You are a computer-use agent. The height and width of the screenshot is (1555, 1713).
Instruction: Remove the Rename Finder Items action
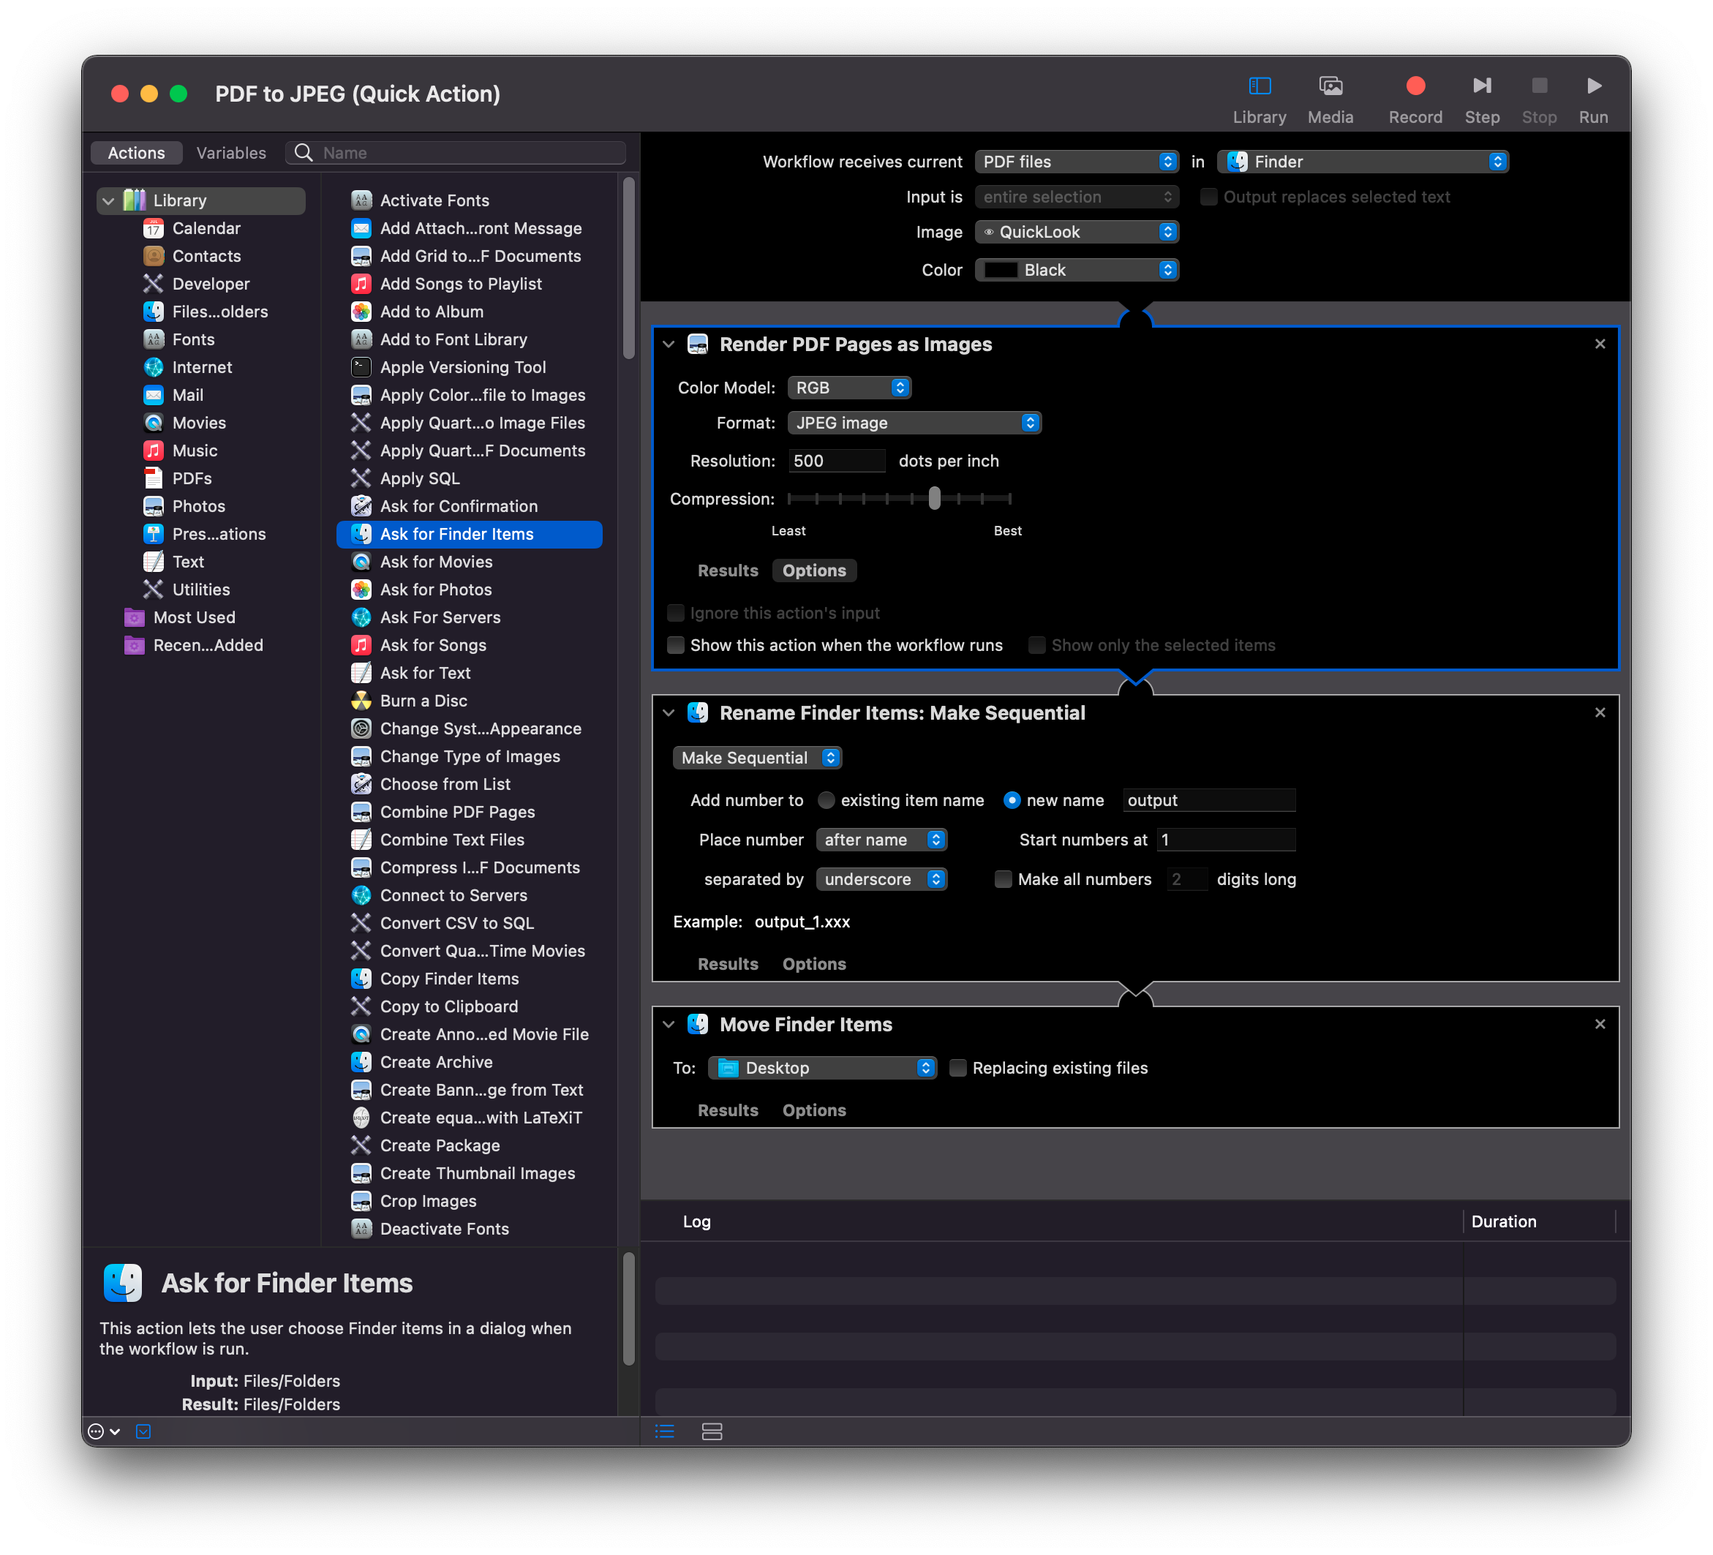click(1600, 713)
